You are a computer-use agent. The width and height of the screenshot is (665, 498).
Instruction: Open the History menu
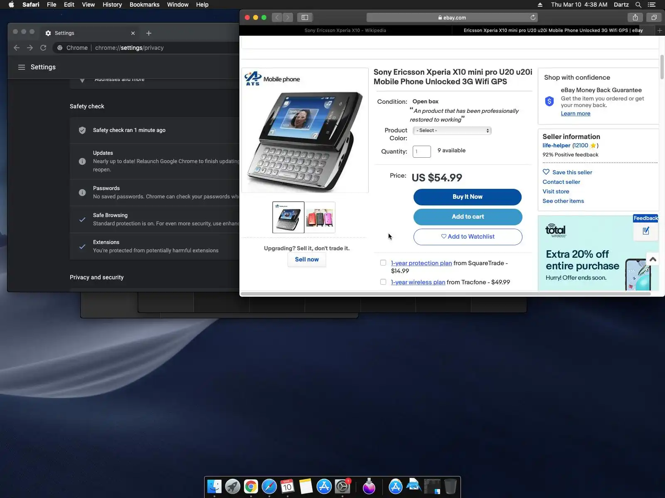(x=112, y=5)
